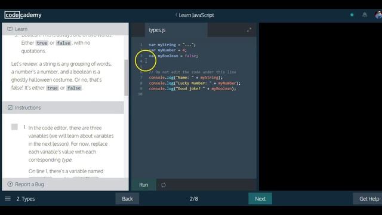Click console.log "Lucky Number: " line
382x215 pixels.
click(x=195, y=83)
